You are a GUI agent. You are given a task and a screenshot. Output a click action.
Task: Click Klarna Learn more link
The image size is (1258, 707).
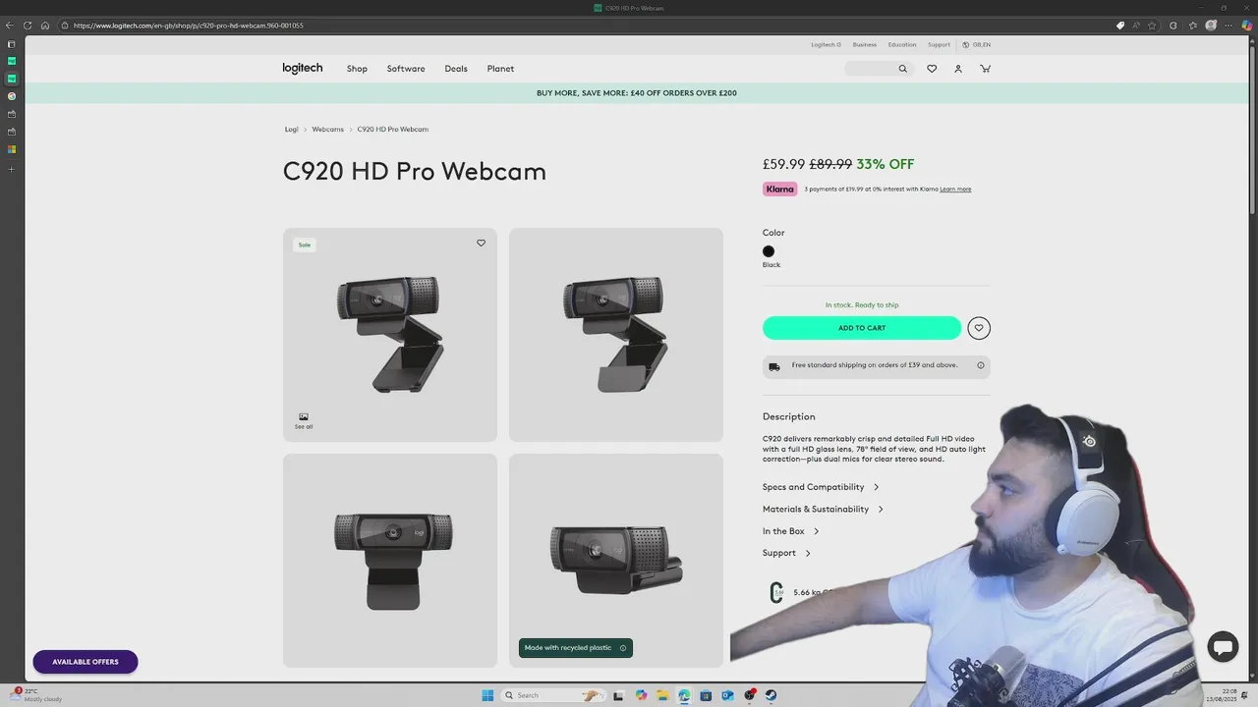point(955,190)
